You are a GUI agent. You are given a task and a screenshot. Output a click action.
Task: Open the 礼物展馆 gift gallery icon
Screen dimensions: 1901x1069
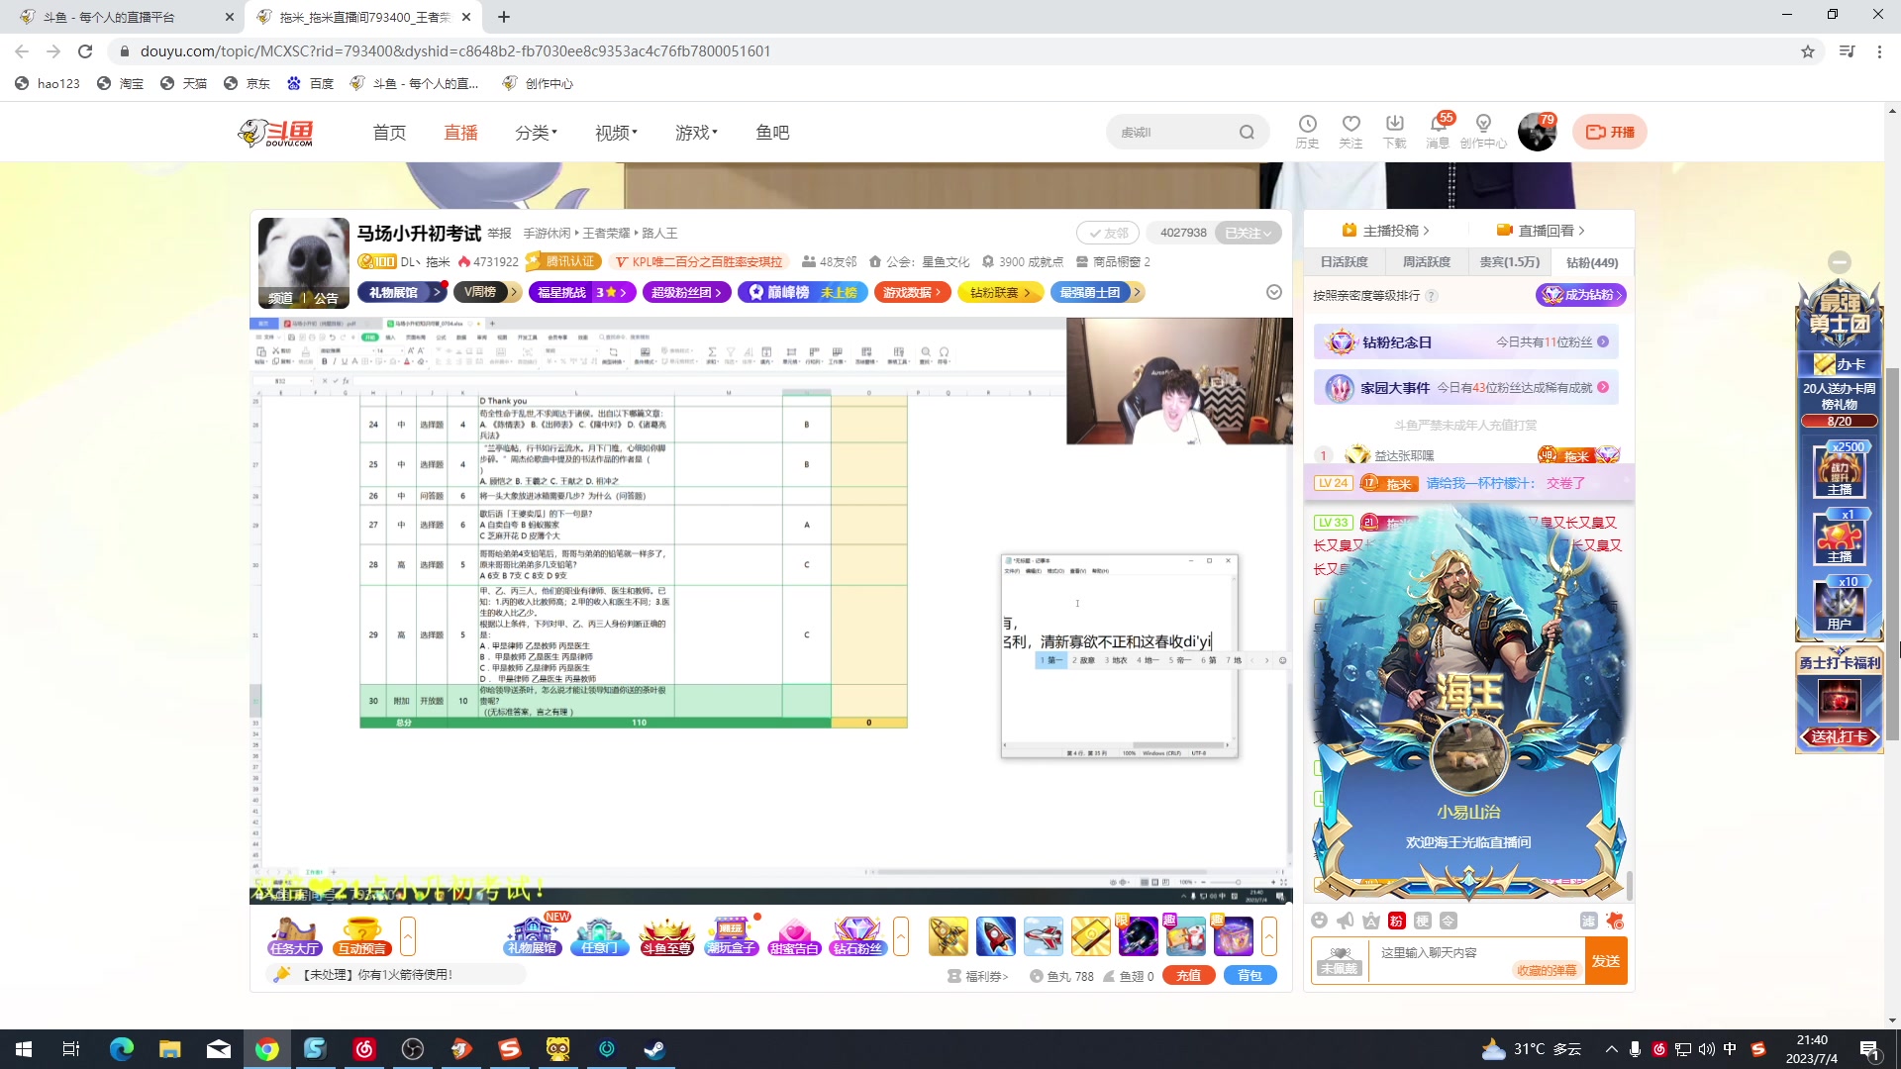(533, 936)
